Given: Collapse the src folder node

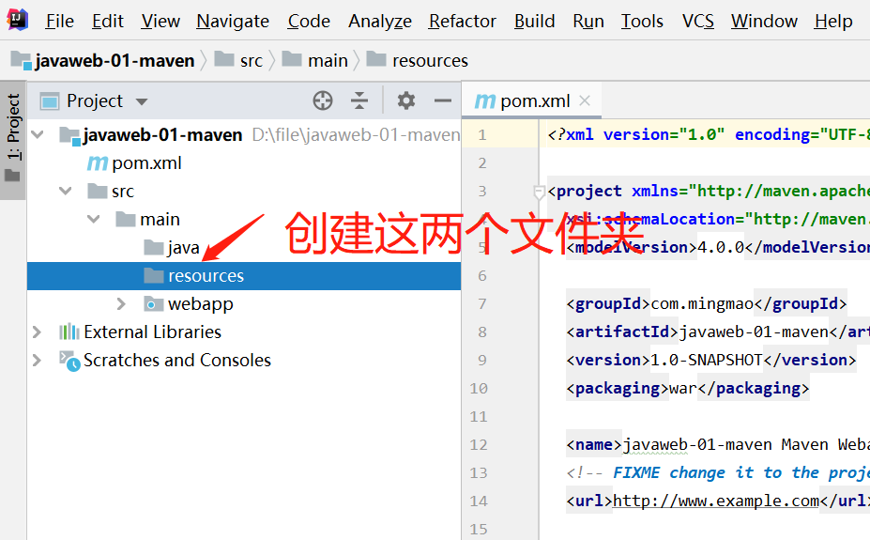Looking at the screenshot, I should 66,191.
